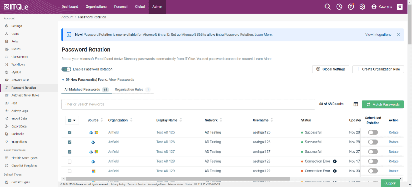412x188 pixels.
Task: Open the recently viewed history clock icon
Action: 339,6
